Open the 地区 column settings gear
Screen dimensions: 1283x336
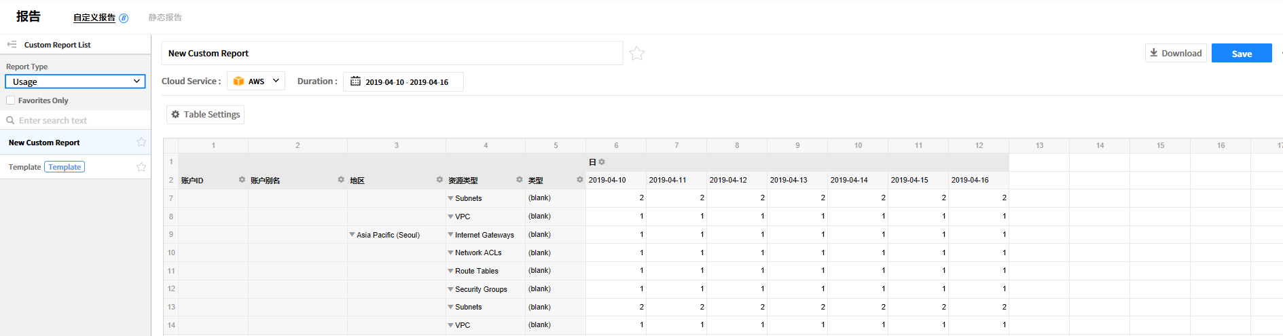439,180
